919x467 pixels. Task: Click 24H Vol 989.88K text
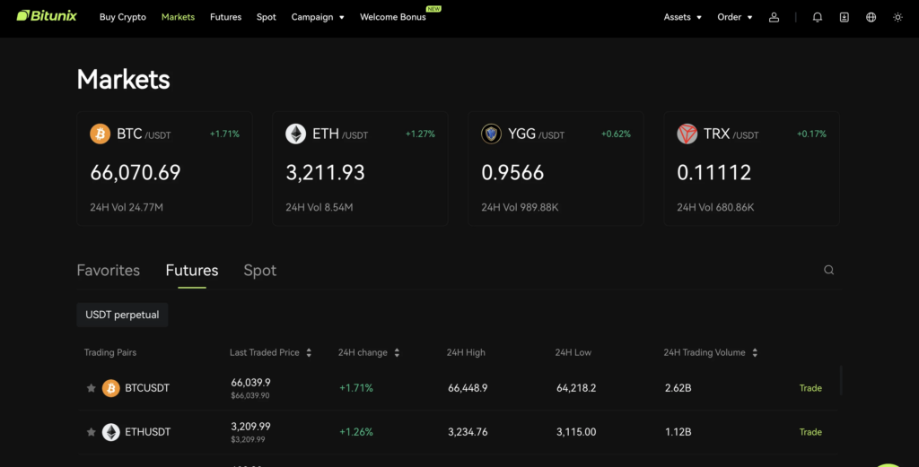pyautogui.click(x=520, y=207)
